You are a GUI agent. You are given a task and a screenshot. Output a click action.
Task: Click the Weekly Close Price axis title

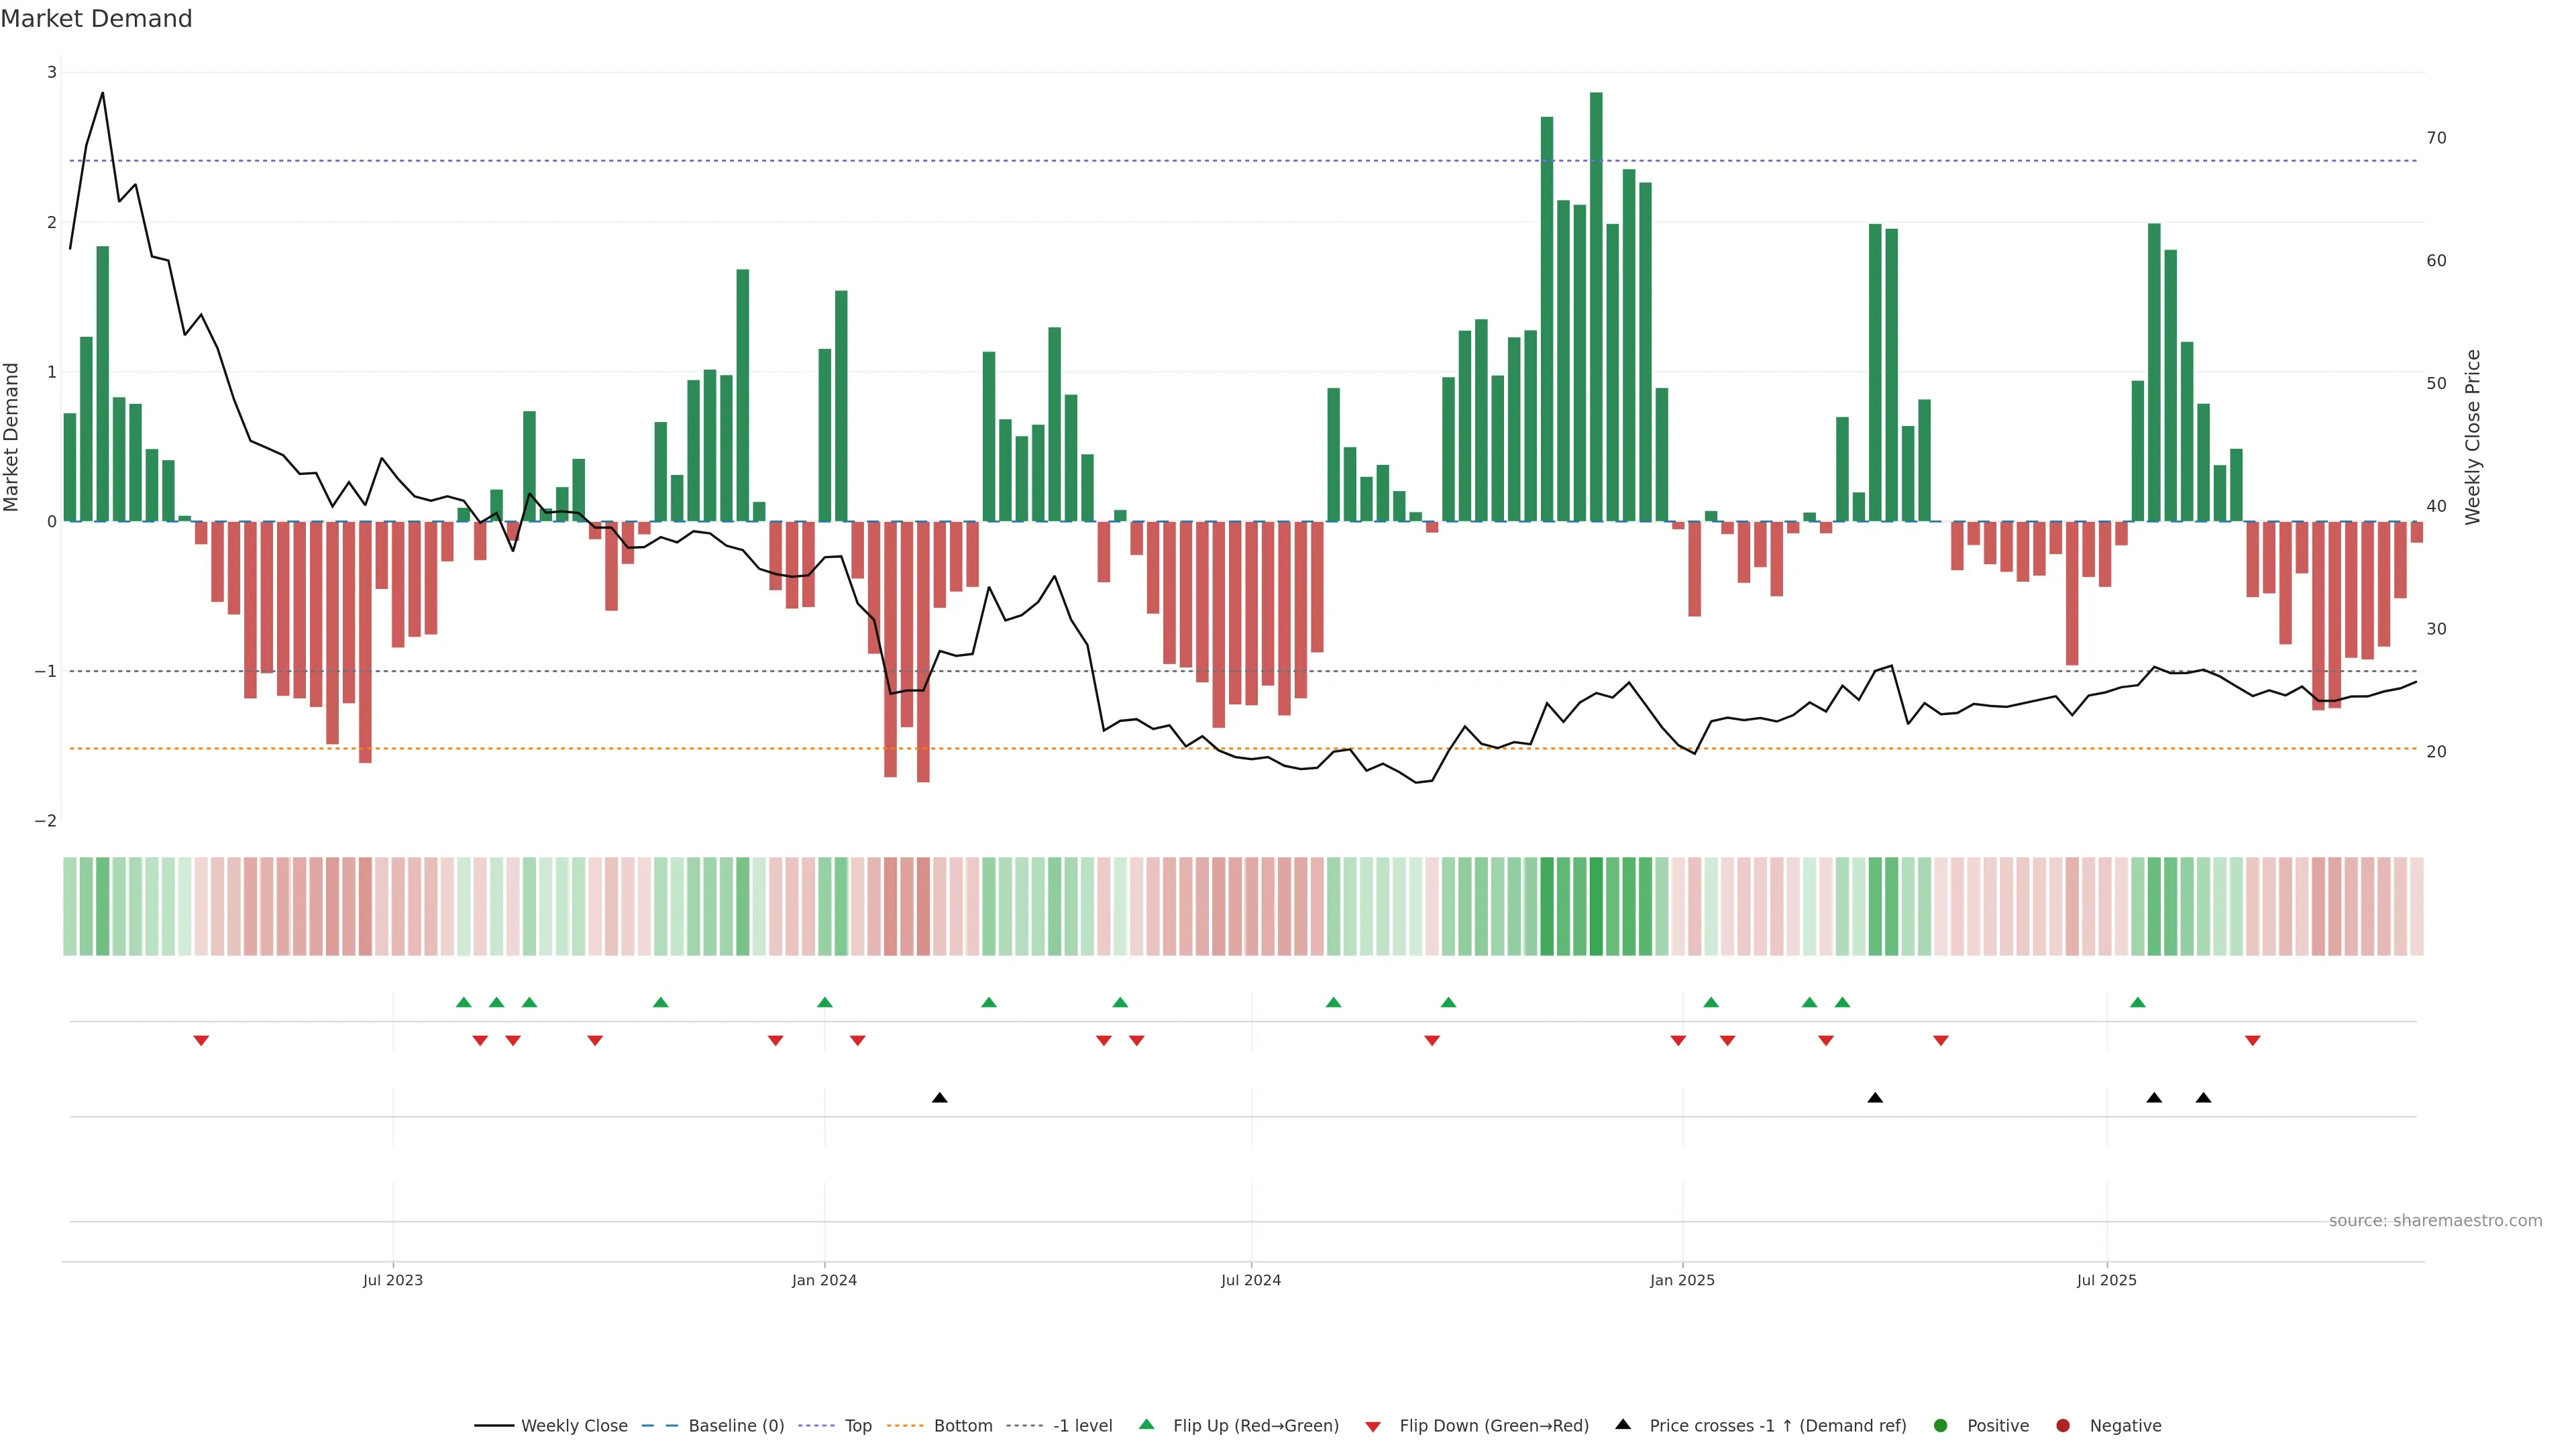point(2473,437)
